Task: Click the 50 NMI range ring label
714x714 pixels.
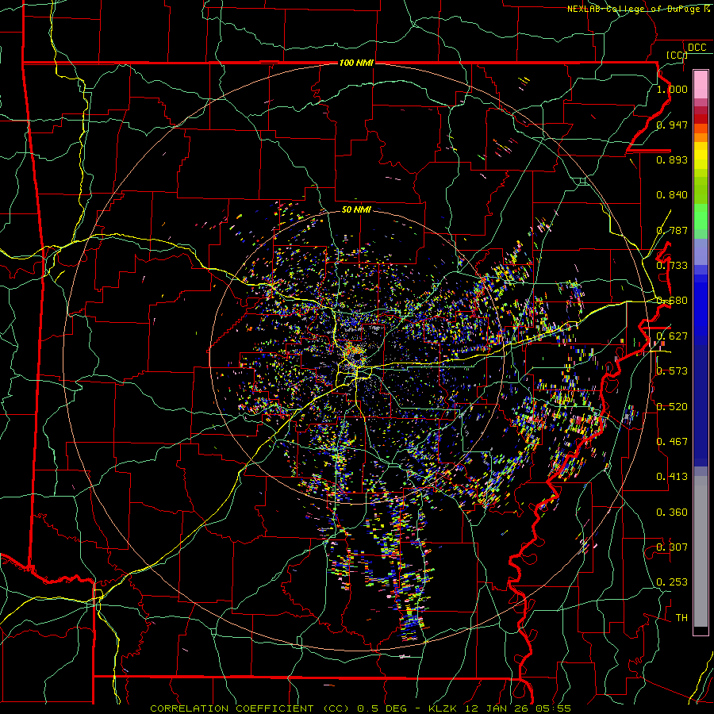Action: tap(356, 209)
